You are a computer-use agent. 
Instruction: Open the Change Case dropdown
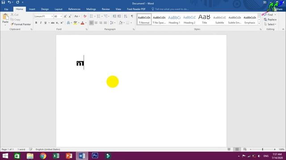(77, 16)
